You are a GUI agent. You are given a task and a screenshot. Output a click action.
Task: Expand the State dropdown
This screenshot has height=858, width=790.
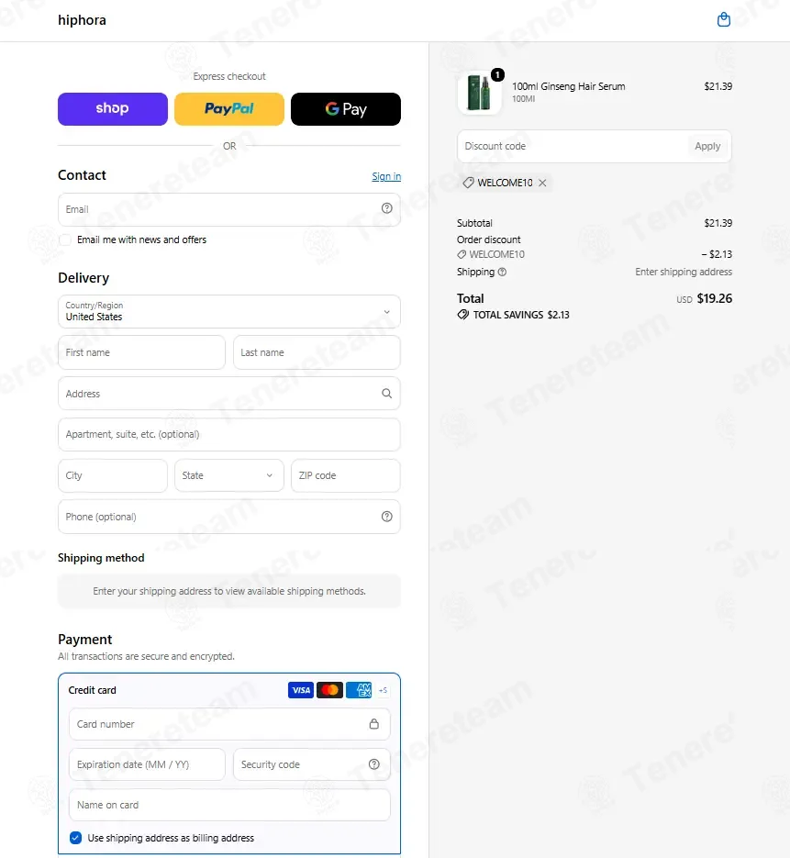coord(229,475)
